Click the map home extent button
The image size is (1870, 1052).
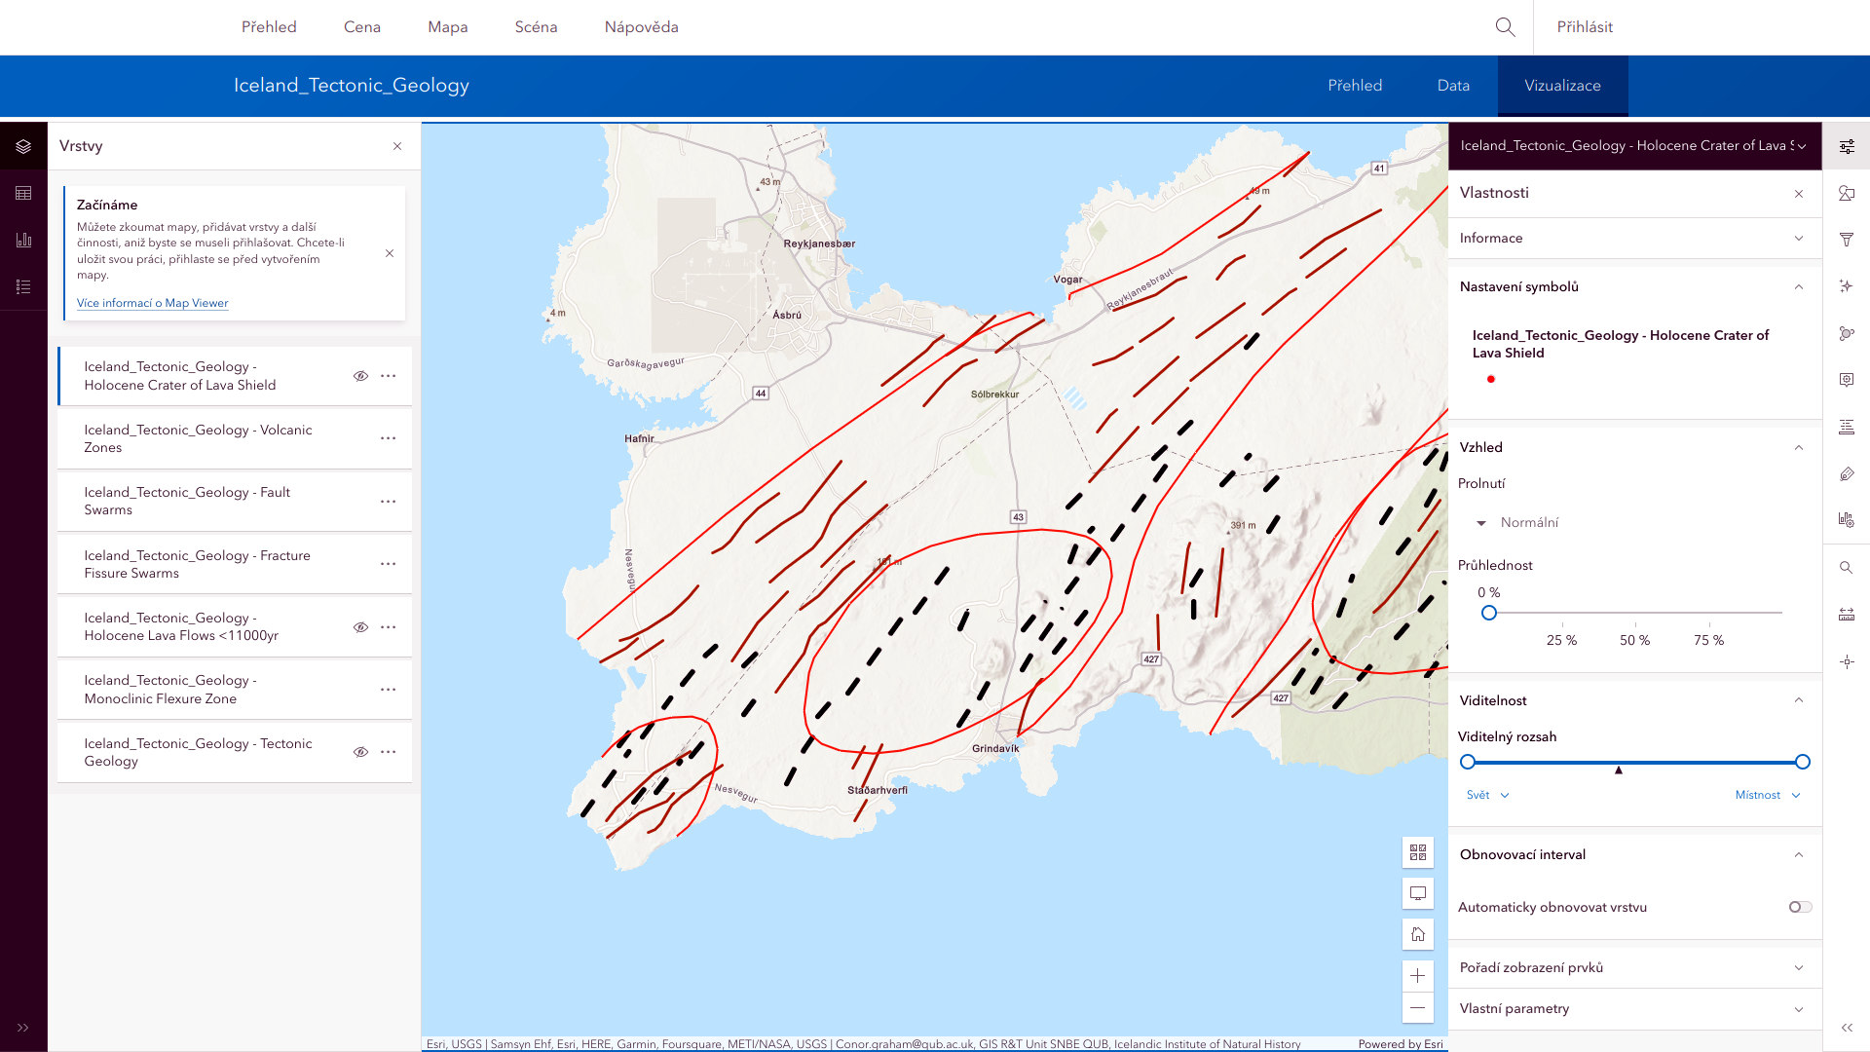1418,935
